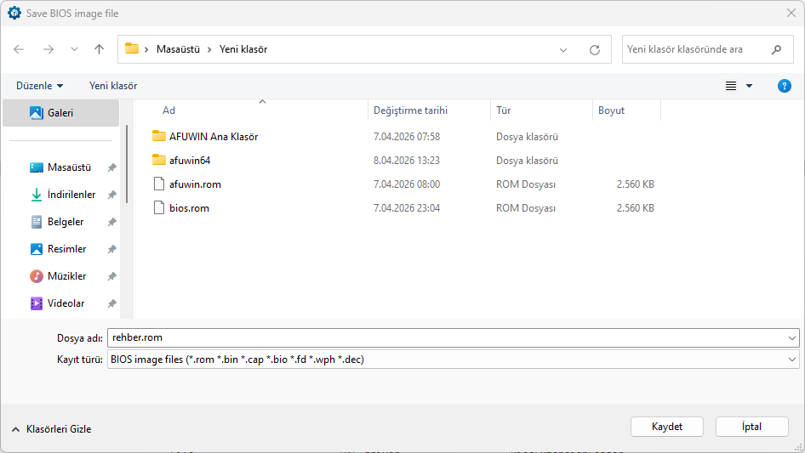Viewport: 805px width, 453px height.
Task: Click pin icon next to Videolar
Action: pyautogui.click(x=112, y=303)
